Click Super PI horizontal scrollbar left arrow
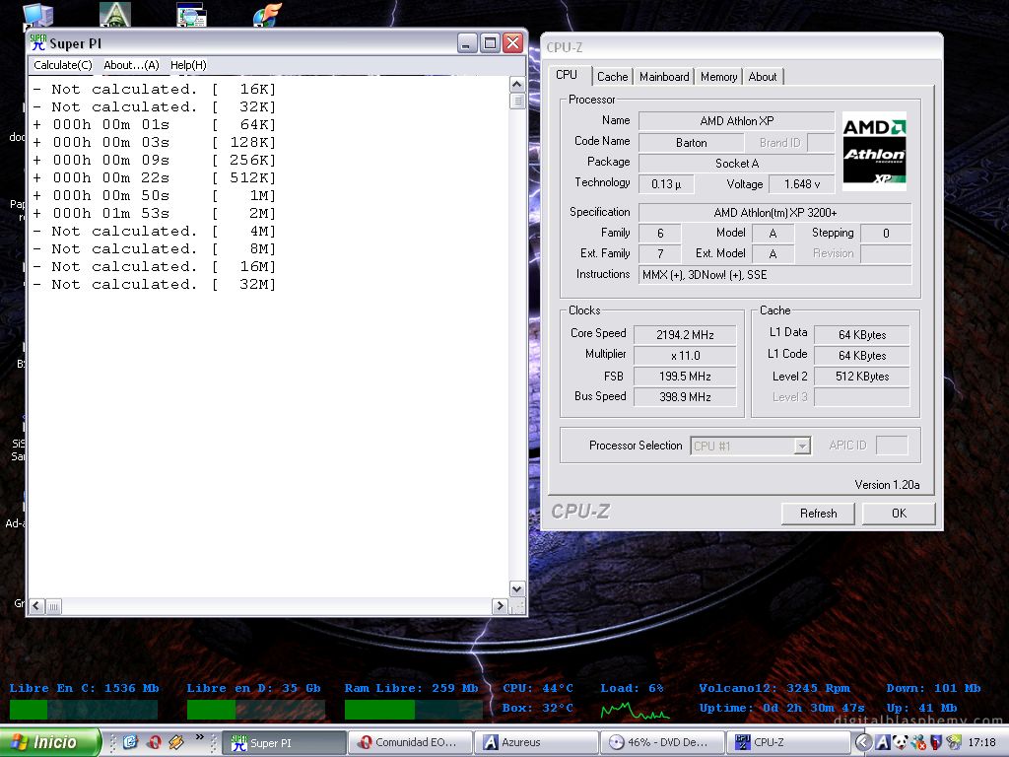This screenshot has width=1009, height=757. [x=37, y=606]
